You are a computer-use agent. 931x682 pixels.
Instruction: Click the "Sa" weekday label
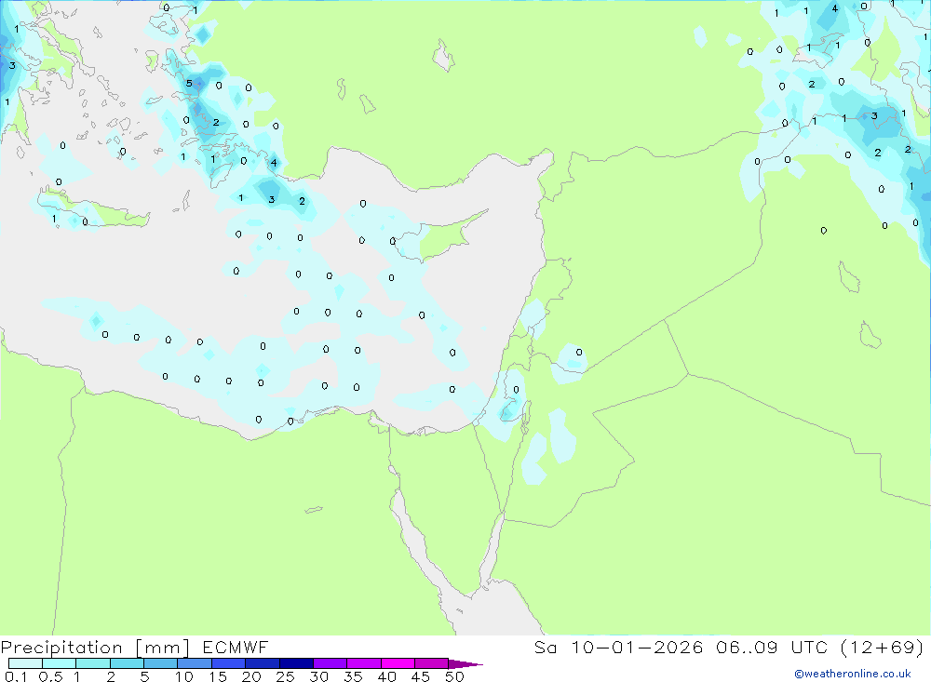(545, 647)
